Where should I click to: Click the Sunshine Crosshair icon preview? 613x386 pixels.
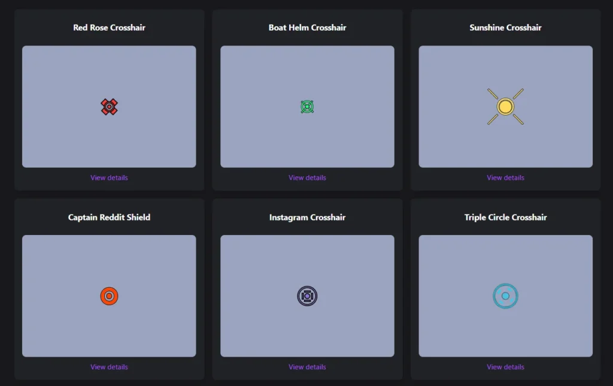[505, 106]
